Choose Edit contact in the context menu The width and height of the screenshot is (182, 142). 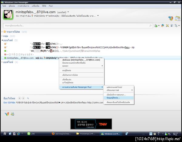pyautogui.click(x=81, y=83)
